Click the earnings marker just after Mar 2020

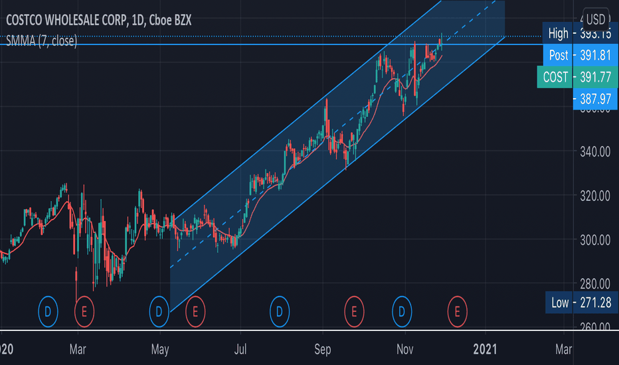[x=84, y=312]
